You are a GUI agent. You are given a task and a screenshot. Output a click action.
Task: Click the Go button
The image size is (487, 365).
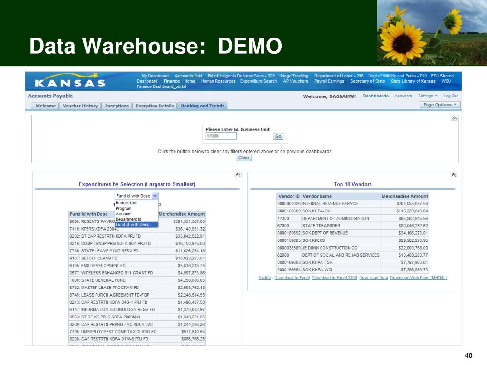click(x=278, y=136)
